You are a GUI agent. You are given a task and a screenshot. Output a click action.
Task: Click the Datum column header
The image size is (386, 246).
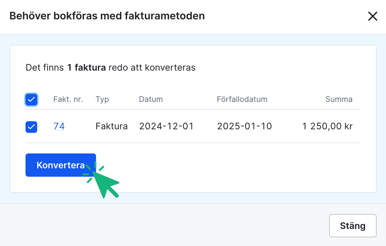coord(151,99)
